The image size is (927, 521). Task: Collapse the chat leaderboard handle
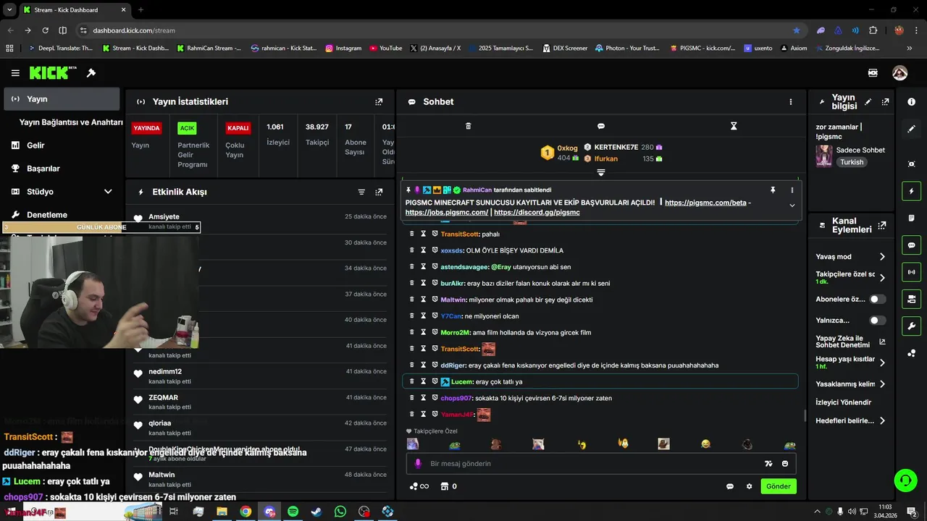click(600, 172)
